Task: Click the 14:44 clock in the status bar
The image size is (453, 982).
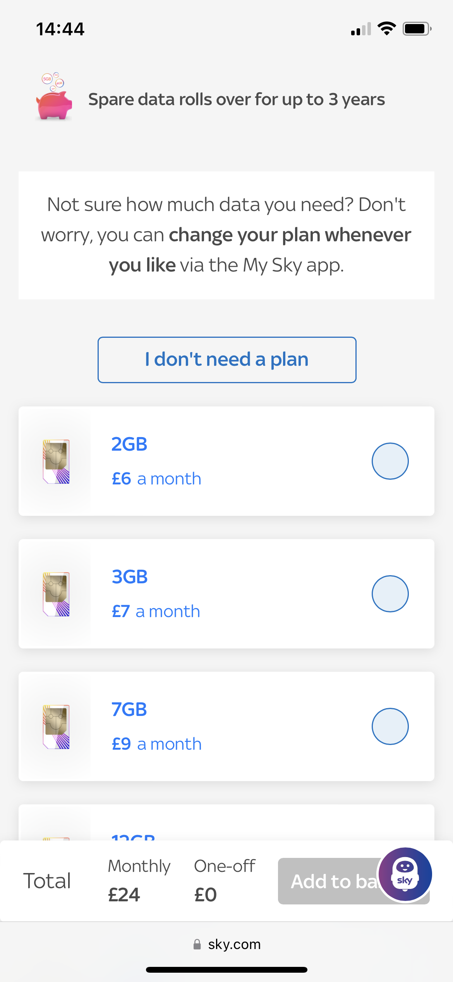Action: [x=60, y=28]
